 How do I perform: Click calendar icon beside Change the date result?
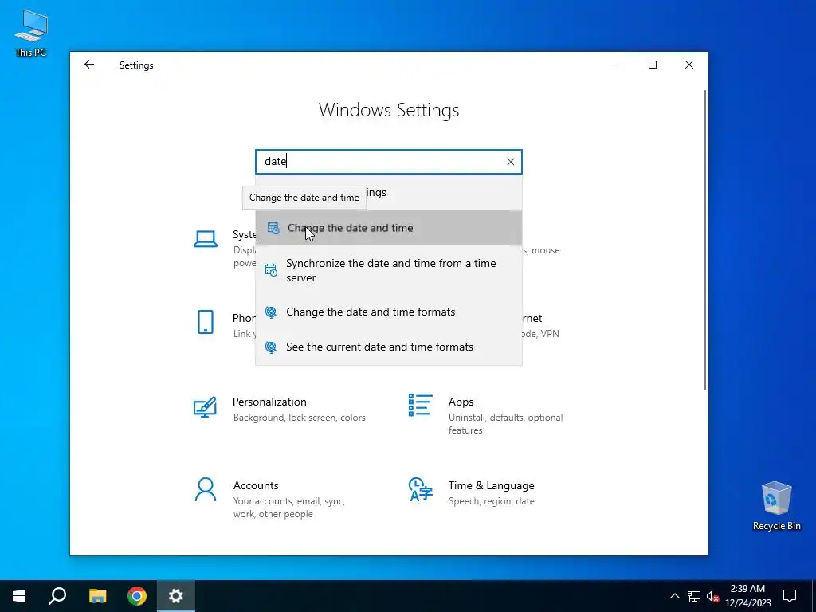tap(273, 228)
